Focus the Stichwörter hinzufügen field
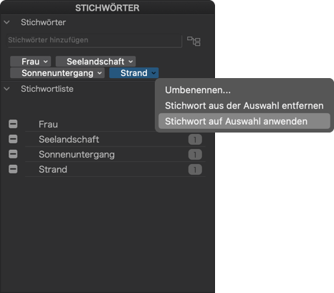The width and height of the screenshot is (334, 293). click(95, 40)
